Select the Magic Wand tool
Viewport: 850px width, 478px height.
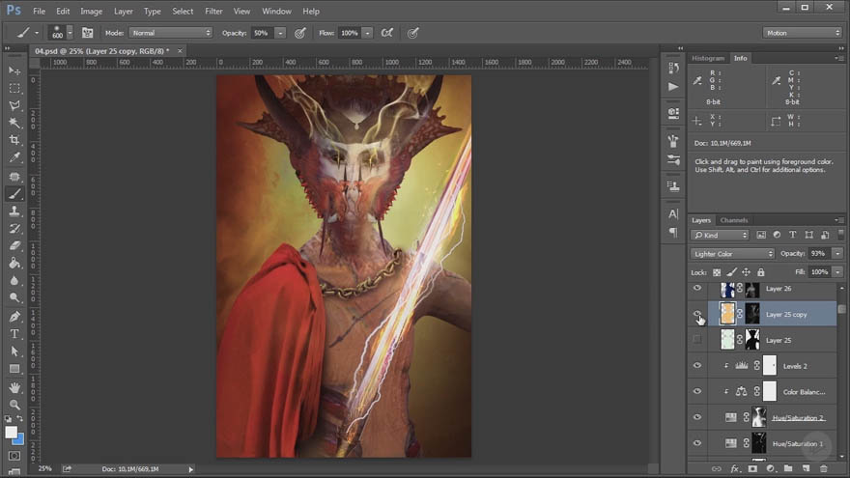click(x=14, y=123)
